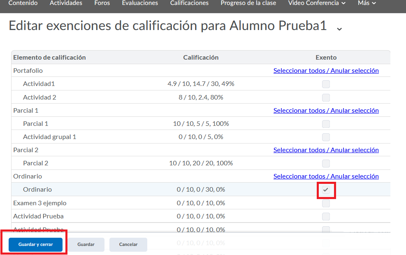Check the Actividad1 exempt checkbox
This screenshot has width=406, height=255.
(x=326, y=84)
